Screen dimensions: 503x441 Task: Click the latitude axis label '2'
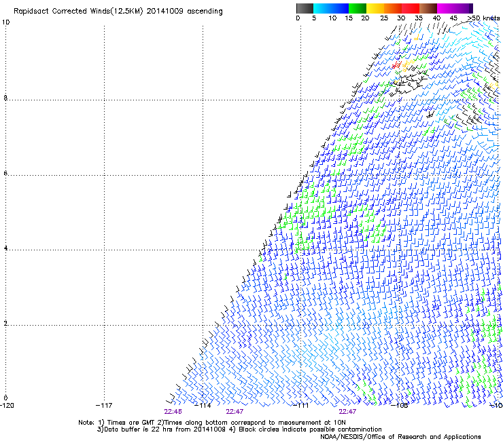pos(5,324)
